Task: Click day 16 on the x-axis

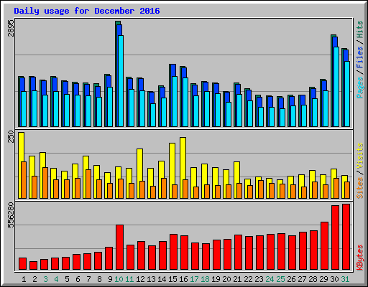Action: 183,279
